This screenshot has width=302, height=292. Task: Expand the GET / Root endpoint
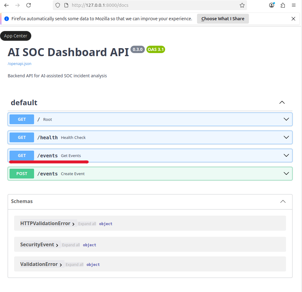point(150,119)
